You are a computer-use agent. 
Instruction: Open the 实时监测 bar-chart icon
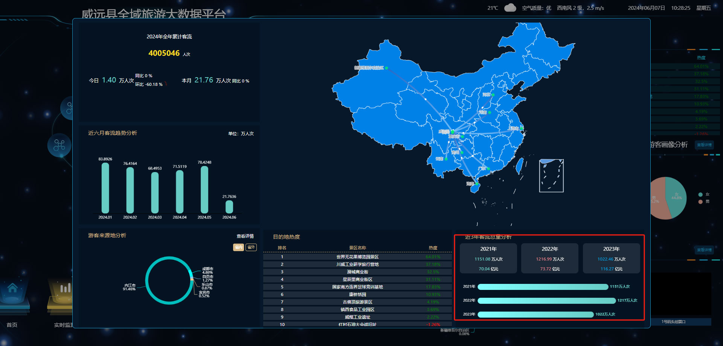[x=65, y=289]
